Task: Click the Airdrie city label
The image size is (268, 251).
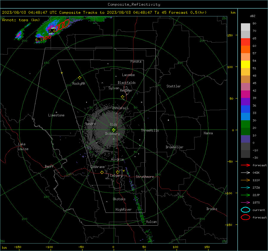Action: point(117,159)
